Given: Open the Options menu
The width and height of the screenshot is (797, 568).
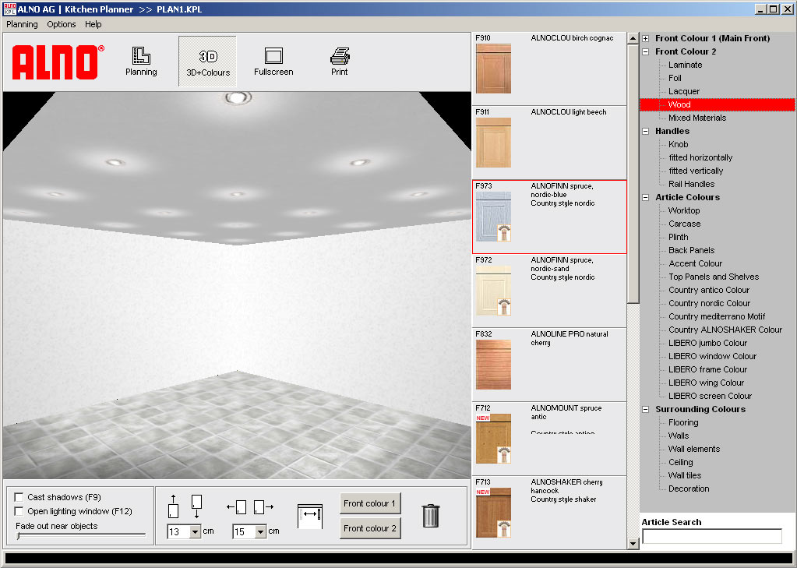Looking at the screenshot, I should (61, 24).
